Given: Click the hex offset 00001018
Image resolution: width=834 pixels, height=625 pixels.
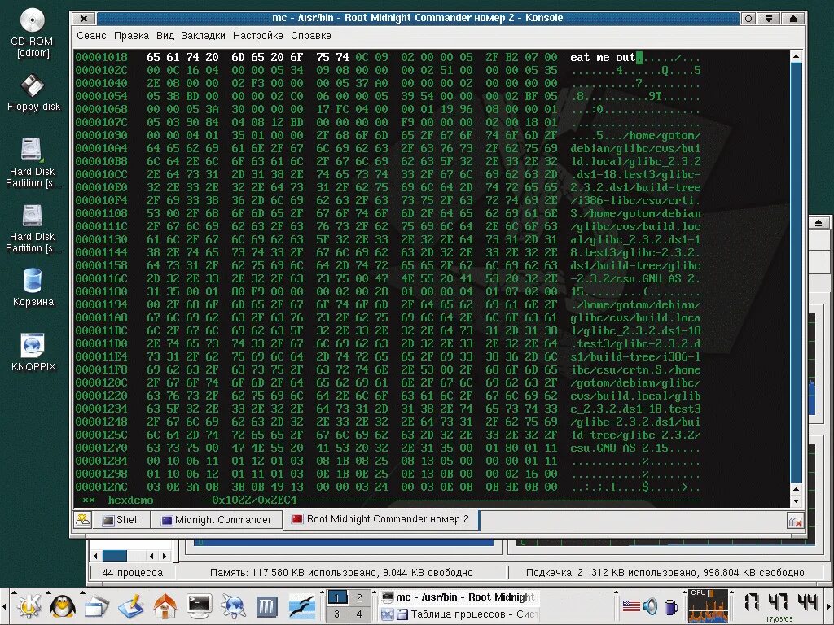Looking at the screenshot, I should [x=101, y=58].
